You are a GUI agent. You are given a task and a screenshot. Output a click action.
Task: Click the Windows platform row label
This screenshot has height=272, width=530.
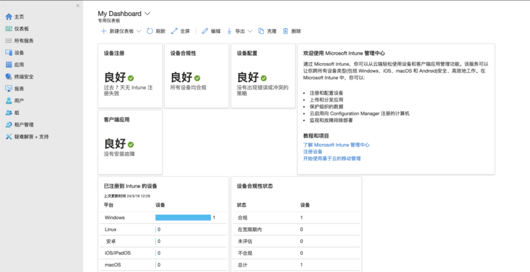point(115,217)
